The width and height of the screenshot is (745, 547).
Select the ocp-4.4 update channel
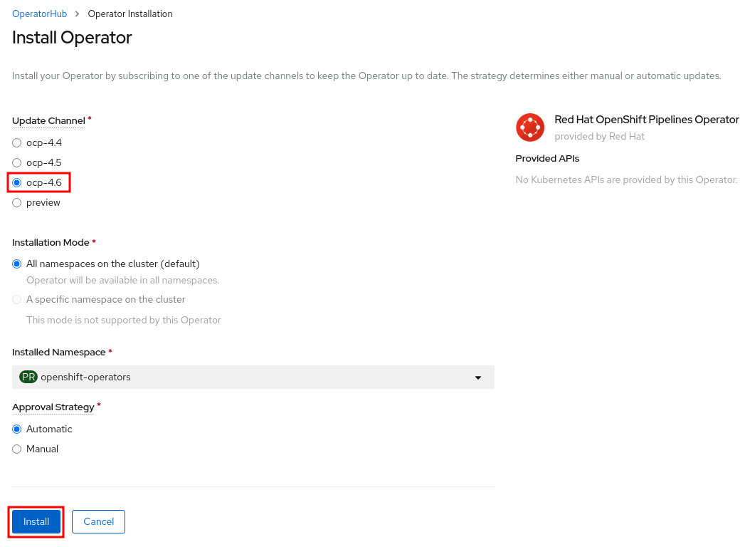click(x=16, y=142)
